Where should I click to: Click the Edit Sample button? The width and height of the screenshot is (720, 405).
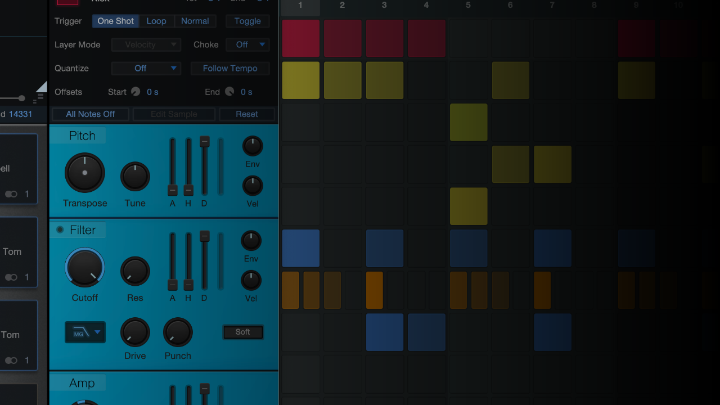[x=174, y=114]
